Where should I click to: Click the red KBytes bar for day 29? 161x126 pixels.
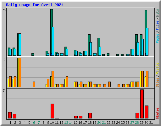(142, 104)
